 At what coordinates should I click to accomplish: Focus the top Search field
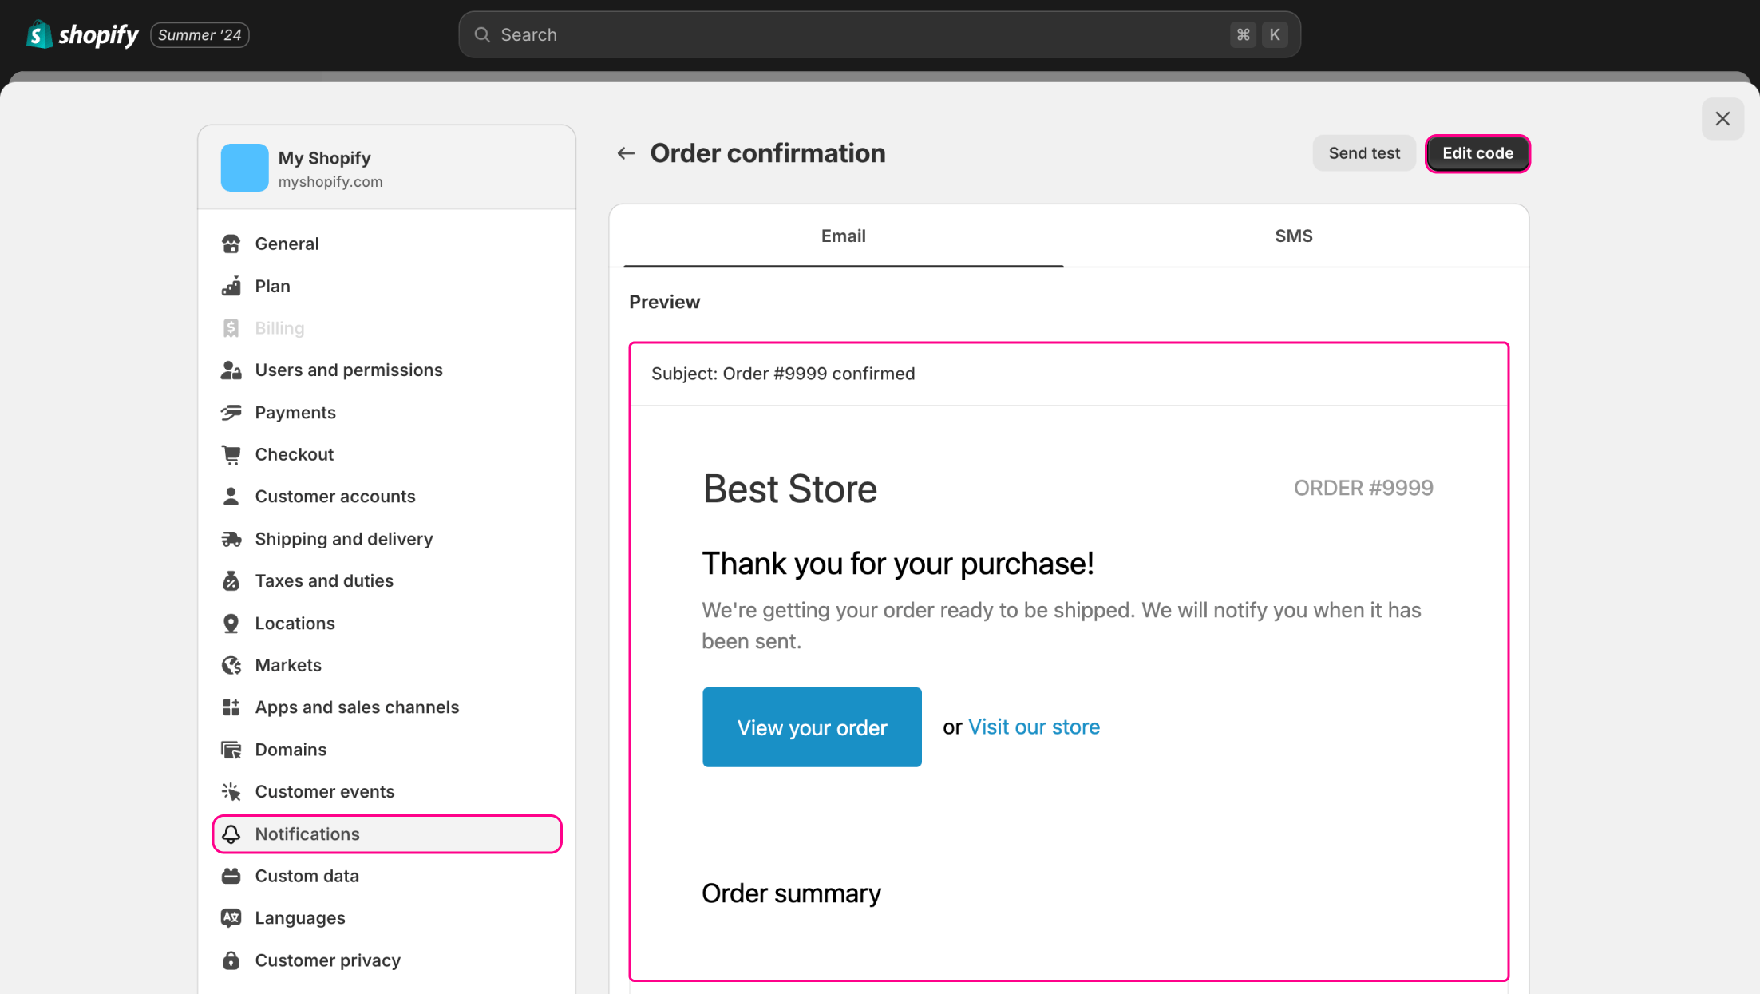(878, 35)
